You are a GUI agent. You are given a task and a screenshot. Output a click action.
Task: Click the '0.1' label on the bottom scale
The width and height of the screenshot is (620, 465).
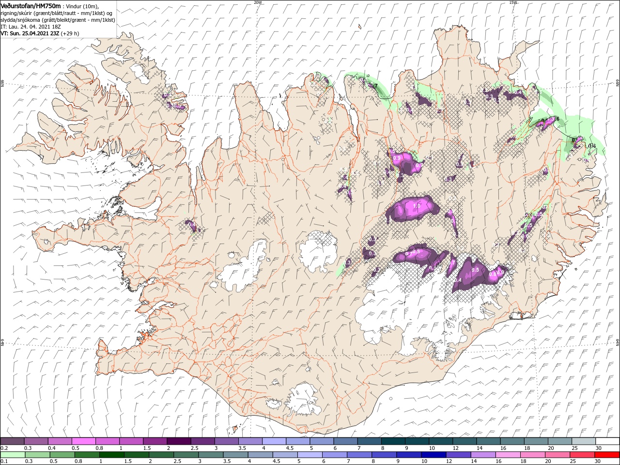click(4, 462)
